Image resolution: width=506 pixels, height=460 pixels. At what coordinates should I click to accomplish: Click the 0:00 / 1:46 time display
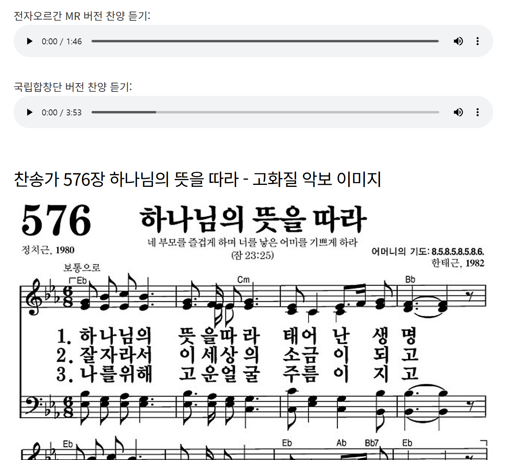tap(62, 42)
